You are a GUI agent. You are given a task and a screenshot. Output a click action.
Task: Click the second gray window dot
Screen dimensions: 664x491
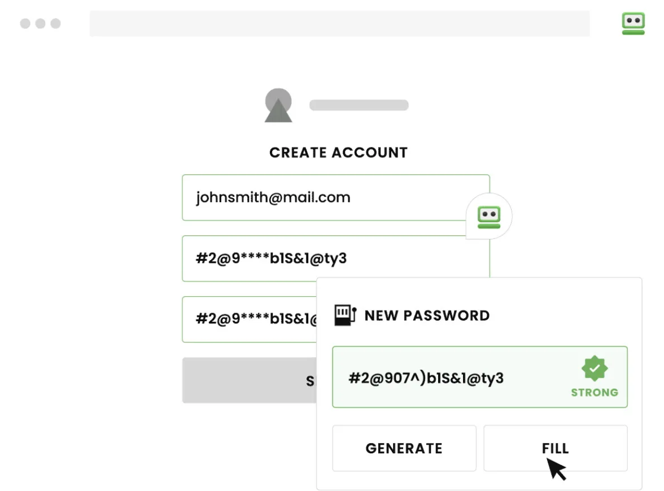pyautogui.click(x=40, y=23)
